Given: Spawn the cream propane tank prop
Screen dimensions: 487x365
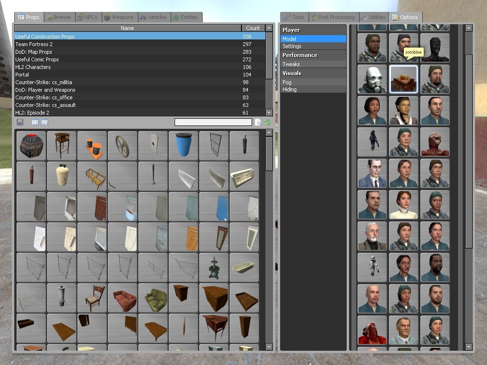Looking at the screenshot, I should (61, 176).
